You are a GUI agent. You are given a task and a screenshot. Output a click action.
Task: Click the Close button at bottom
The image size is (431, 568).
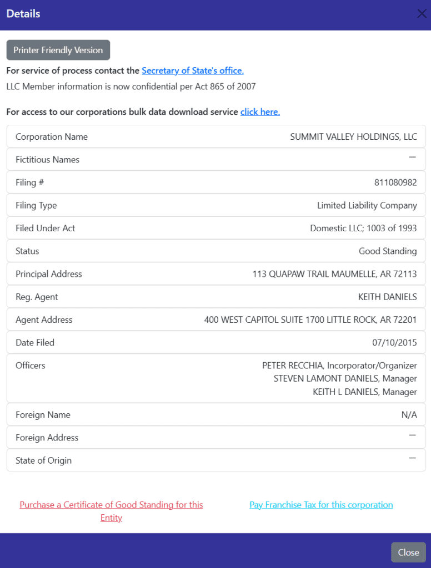408,552
